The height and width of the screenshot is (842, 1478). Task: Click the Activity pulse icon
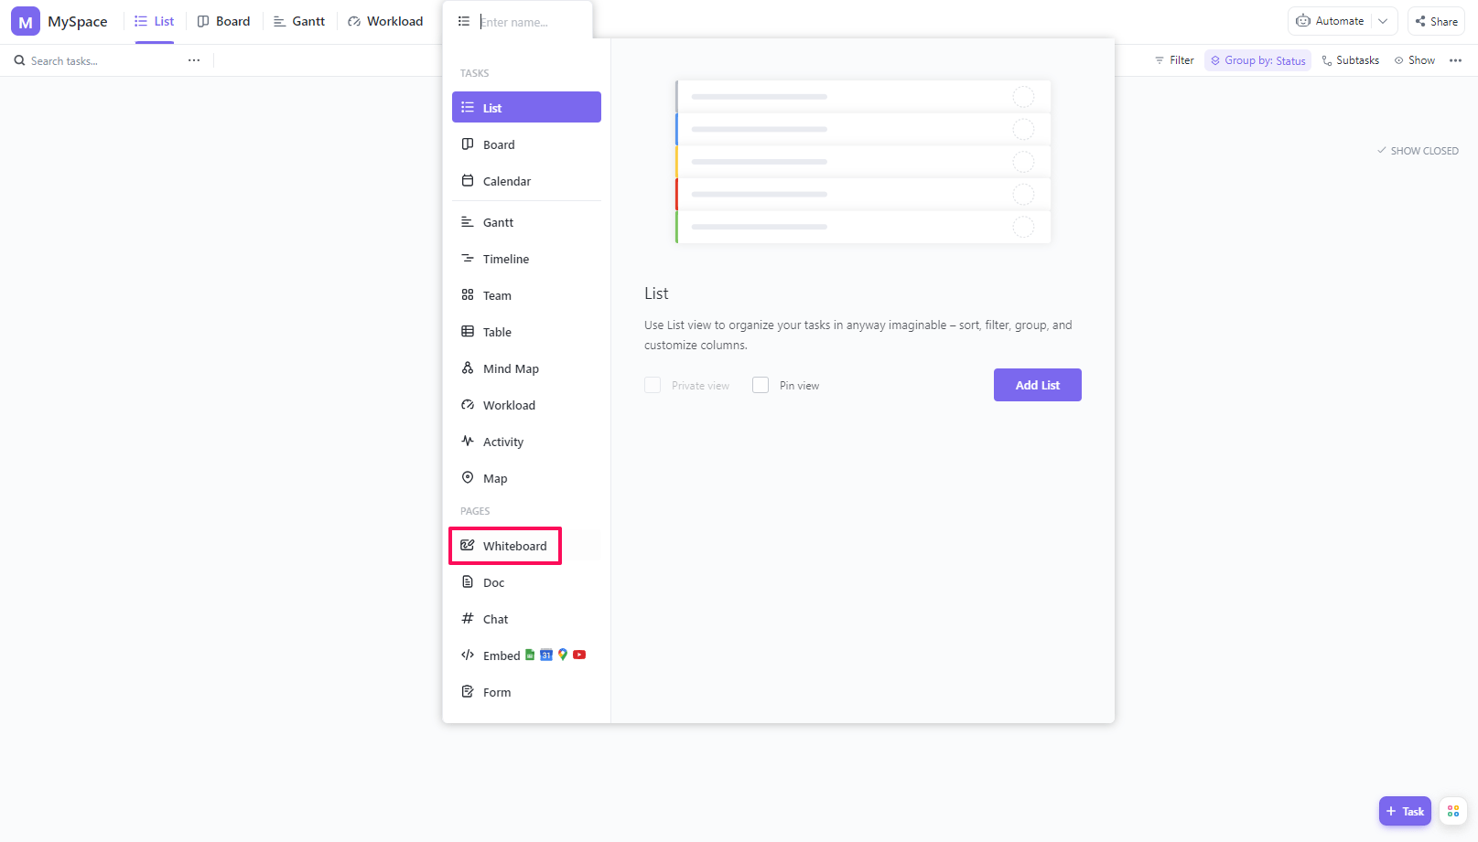(468, 442)
